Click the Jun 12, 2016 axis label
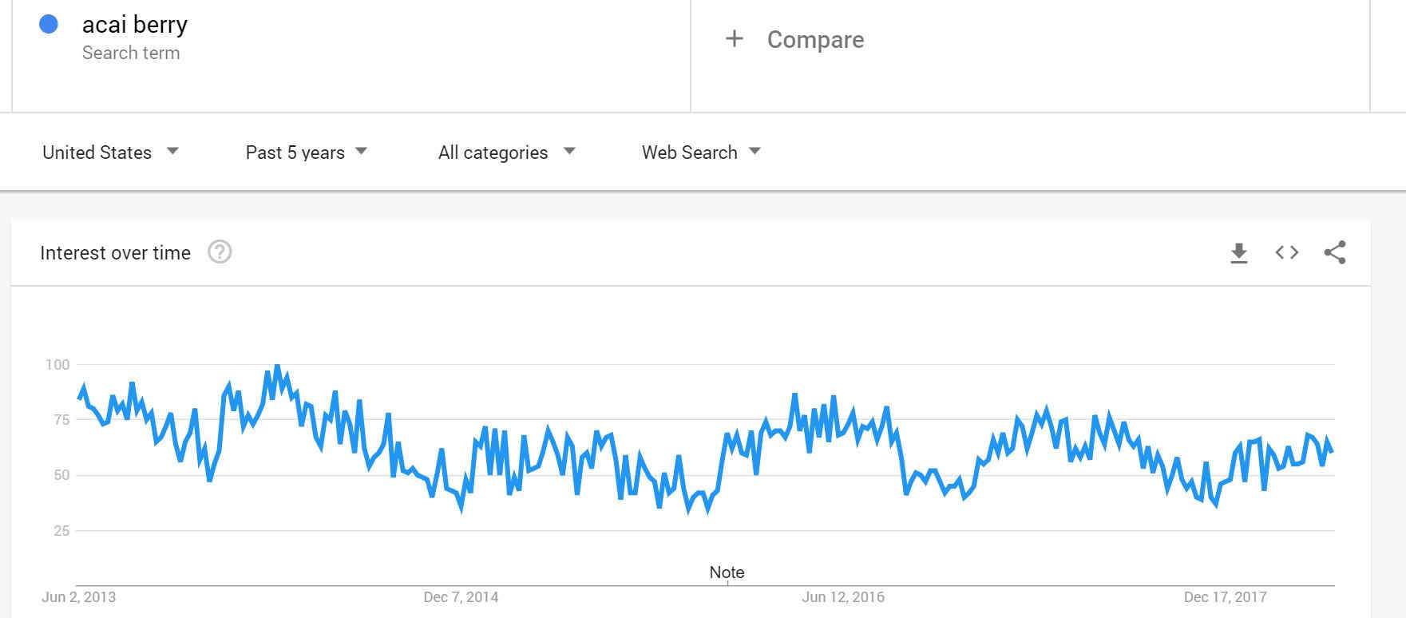The height and width of the screenshot is (618, 1406). click(843, 597)
